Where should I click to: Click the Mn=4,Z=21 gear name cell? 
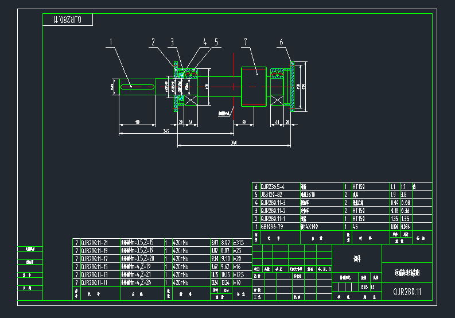pos(142,274)
